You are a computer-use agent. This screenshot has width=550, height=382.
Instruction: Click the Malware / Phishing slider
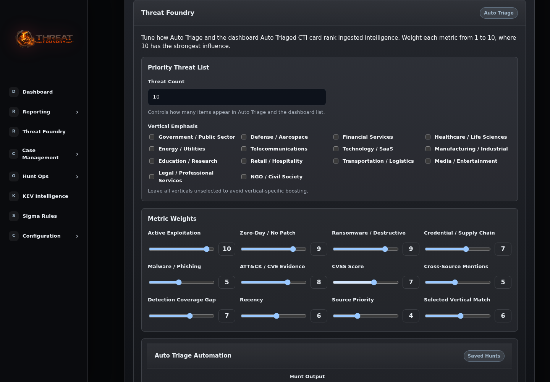coord(181,282)
